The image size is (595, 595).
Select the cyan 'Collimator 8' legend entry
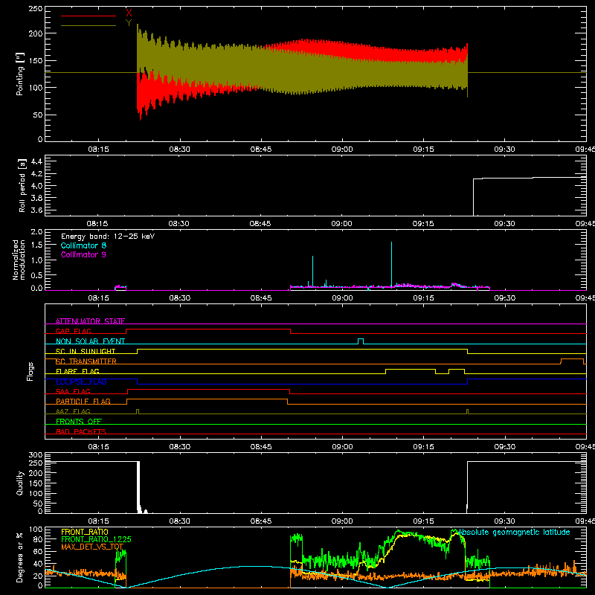(x=83, y=245)
